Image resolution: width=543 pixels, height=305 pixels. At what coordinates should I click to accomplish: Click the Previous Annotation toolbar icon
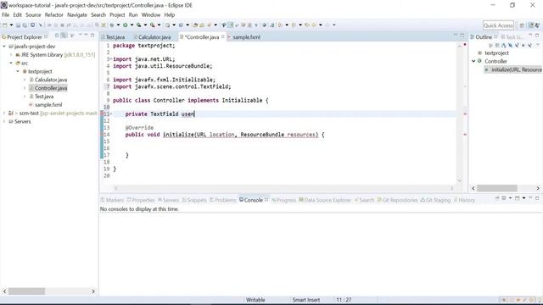(x=294, y=25)
